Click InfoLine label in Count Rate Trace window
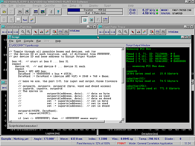The image size is (195, 146). tap(173, 32)
